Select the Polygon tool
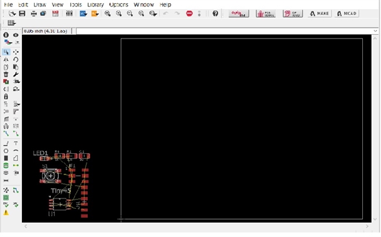This screenshot has height=237, width=381. pyautogui.click(x=15, y=158)
